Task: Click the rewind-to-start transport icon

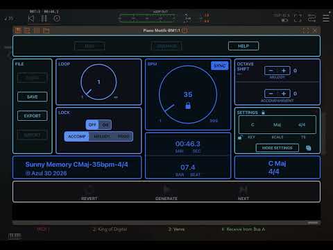Action: click(x=31, y=19)
